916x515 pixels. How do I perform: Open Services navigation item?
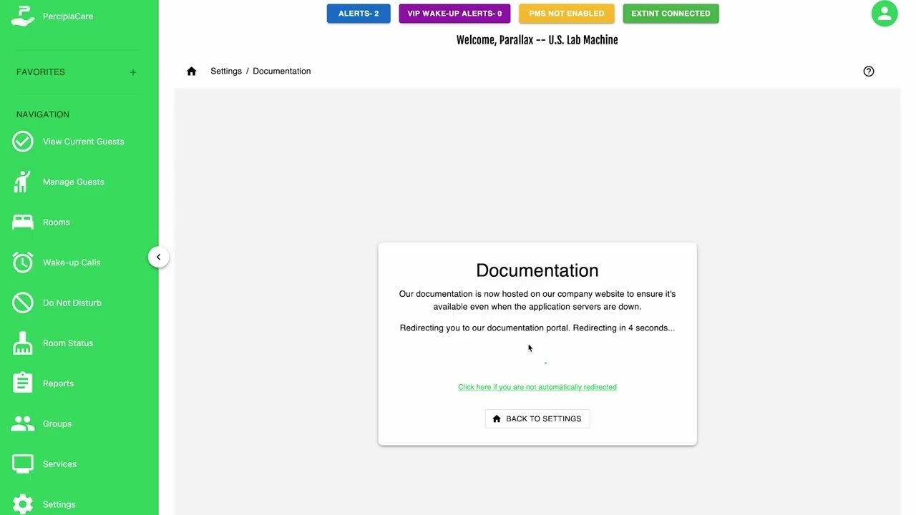(59, 464)
